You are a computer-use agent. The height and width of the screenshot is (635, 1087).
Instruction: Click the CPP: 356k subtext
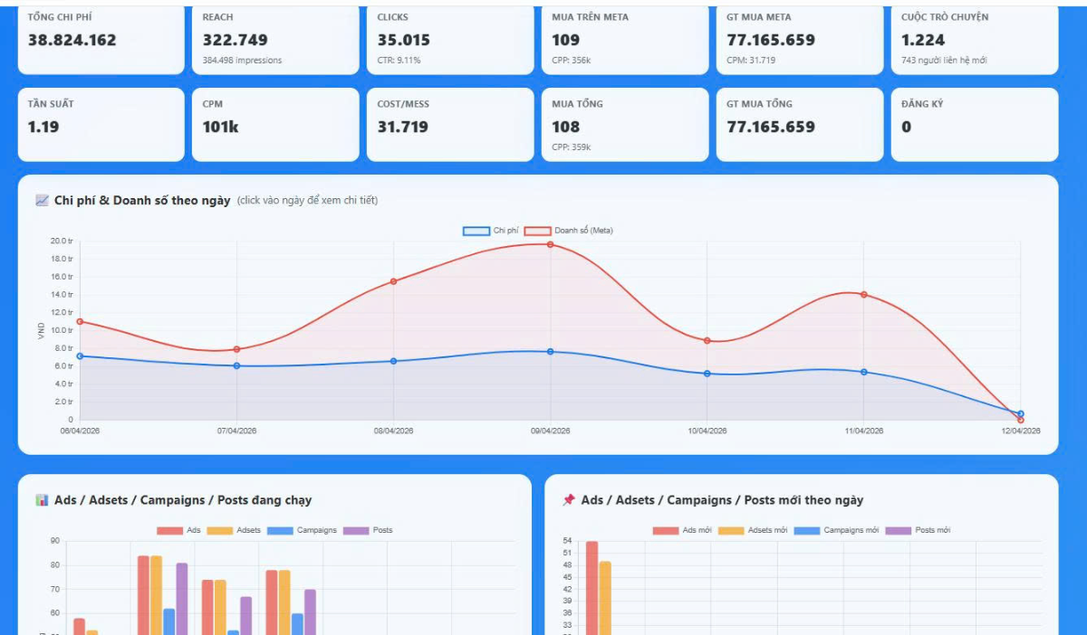572,61
